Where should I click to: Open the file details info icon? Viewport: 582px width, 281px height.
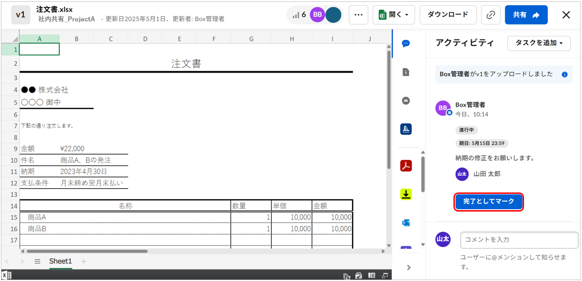[x=406, y=72]
